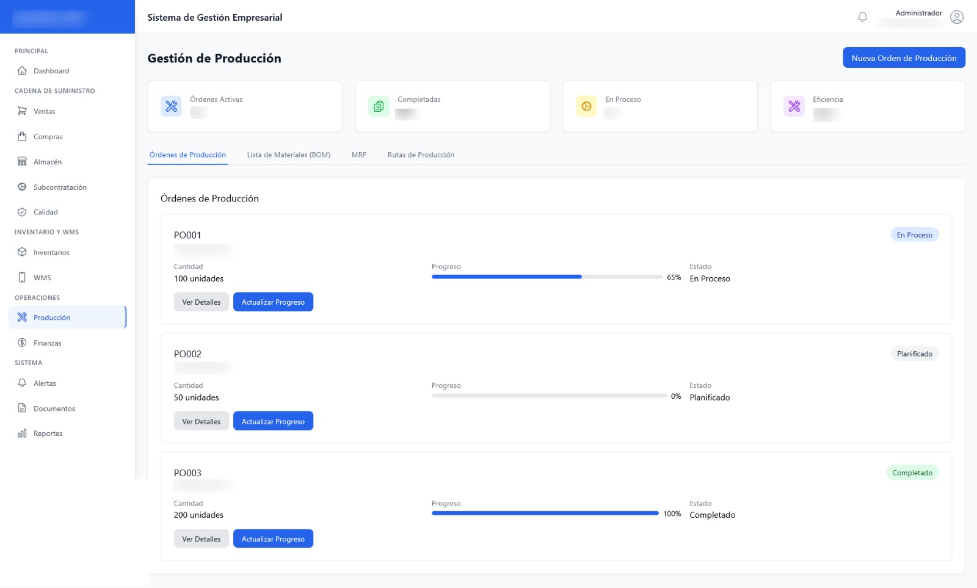Click Ver Detalles for order PO002

201,421
